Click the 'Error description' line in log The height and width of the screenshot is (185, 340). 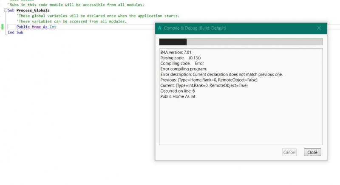coord(221,74)
